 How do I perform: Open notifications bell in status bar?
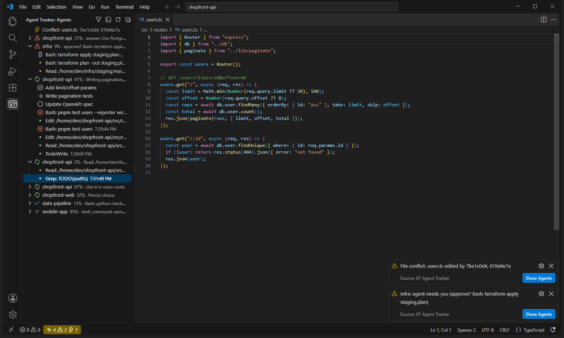[x=553, y=330]
